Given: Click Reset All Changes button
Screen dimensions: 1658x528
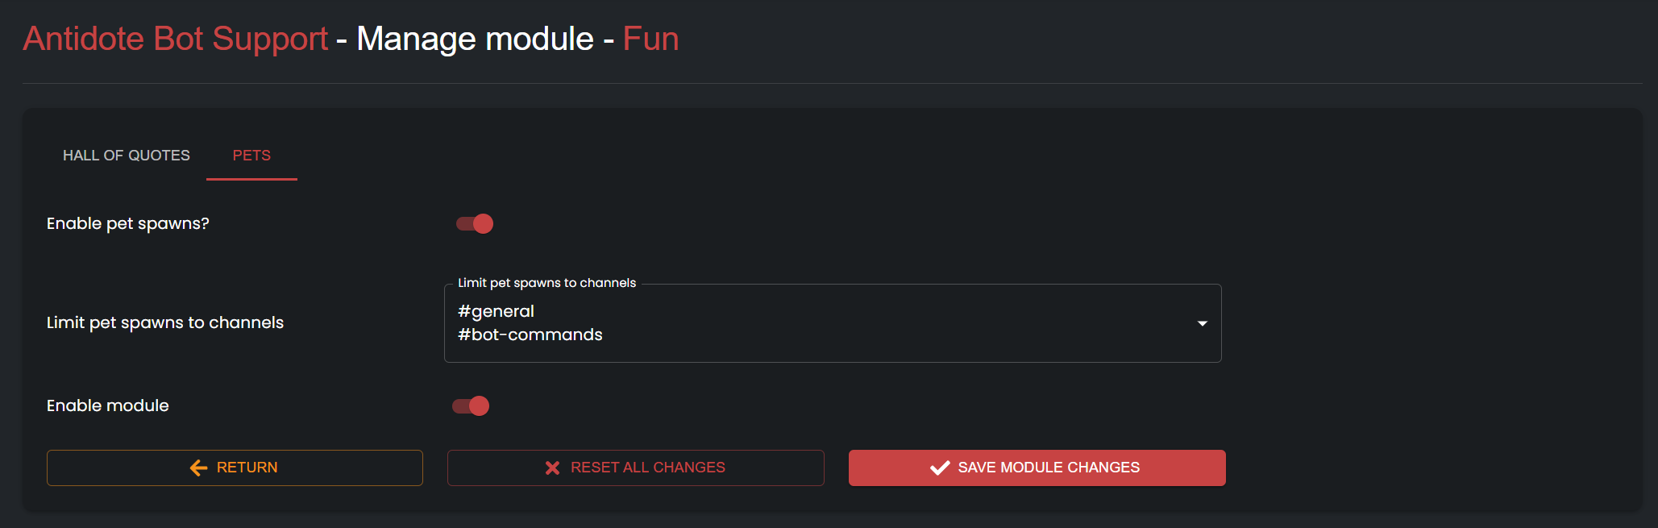Looking at the screenshot, I should tap(636, 468).
